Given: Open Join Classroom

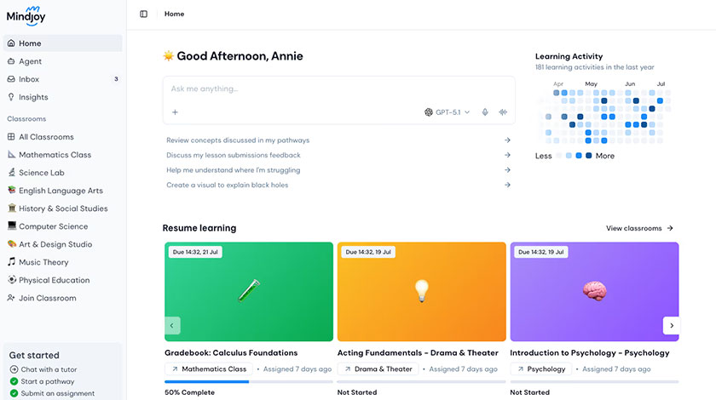Looking at the screenshot, I should coord(62,298).
